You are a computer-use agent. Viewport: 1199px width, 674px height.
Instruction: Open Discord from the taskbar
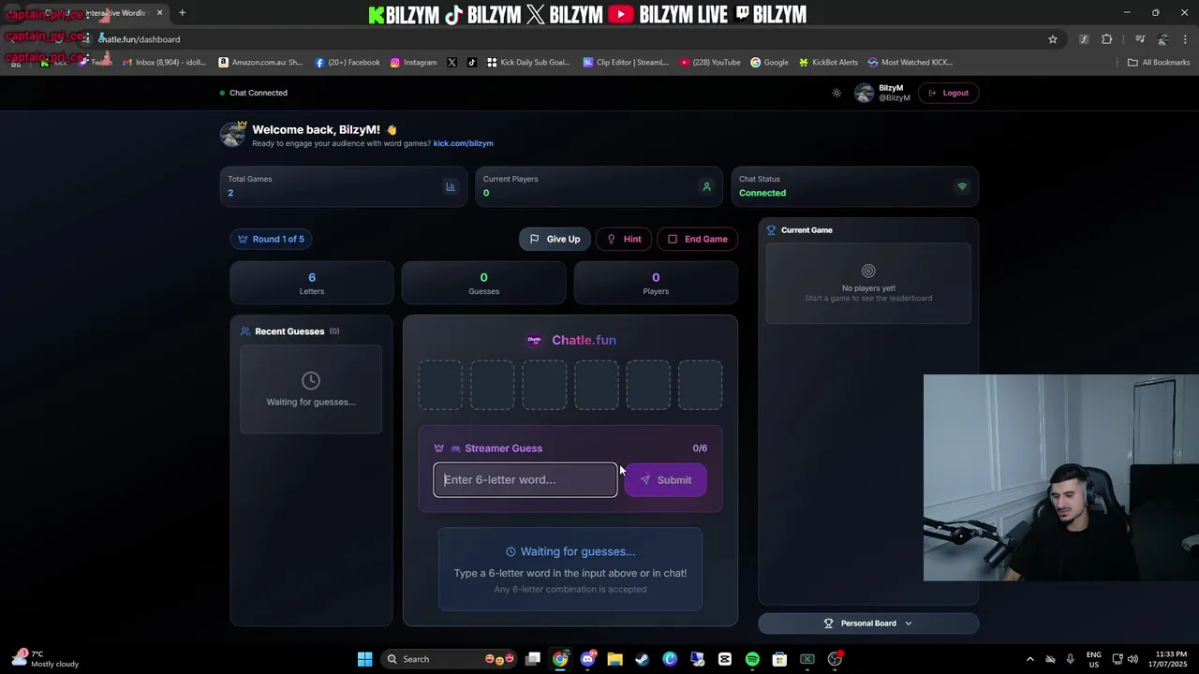[587, 659]
